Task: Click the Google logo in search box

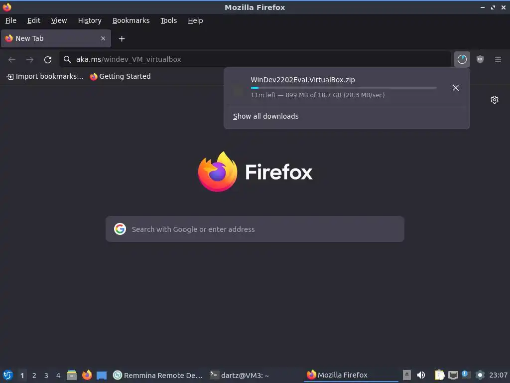Action: click(x=120, y=229)
